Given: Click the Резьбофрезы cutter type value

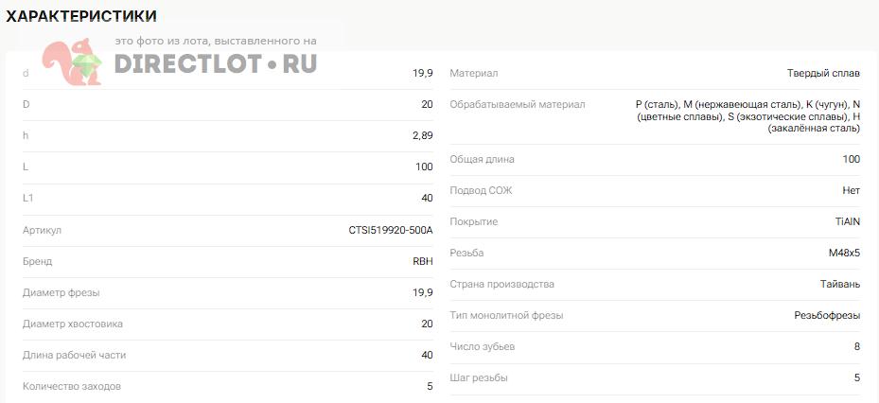Looking at the screenshot, I should (827, 315).
